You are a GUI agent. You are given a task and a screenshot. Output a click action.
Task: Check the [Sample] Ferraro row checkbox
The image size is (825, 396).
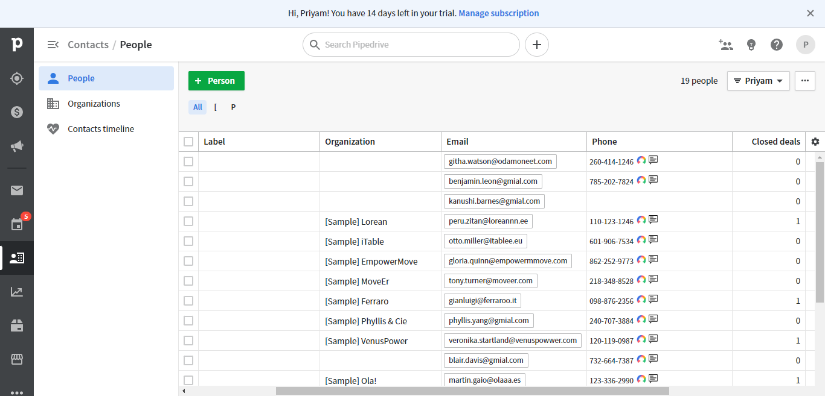tap(188, 301)
